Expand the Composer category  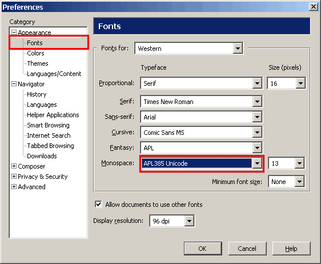coord(14,166)
